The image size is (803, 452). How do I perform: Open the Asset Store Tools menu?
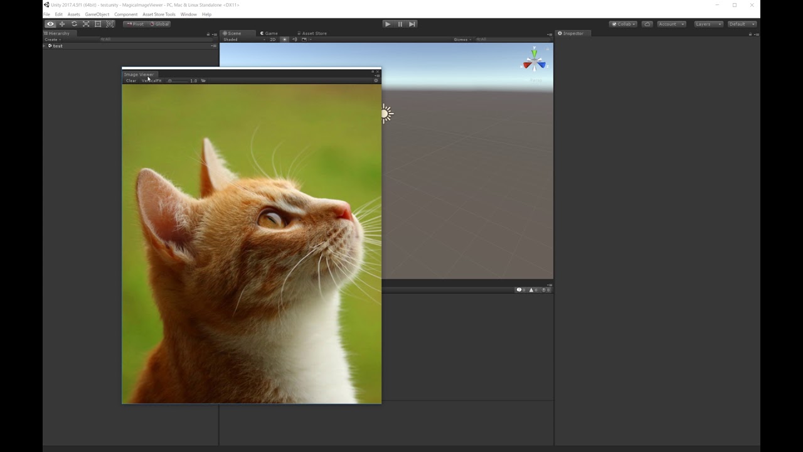click(x=159, y=14)
